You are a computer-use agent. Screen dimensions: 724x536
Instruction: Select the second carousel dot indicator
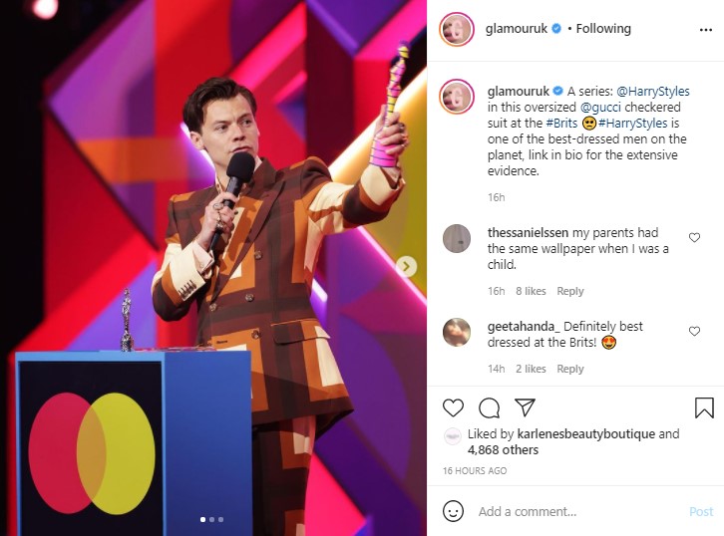[x=212, y=519]
